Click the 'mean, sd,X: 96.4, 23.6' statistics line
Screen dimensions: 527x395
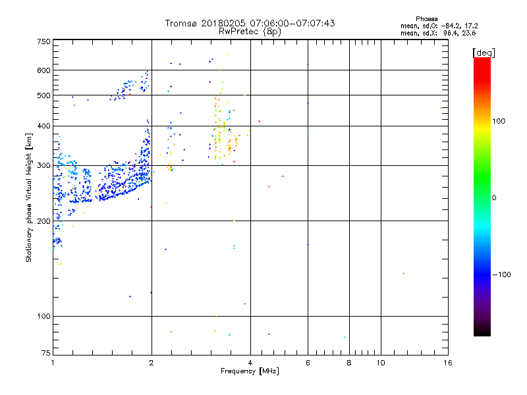point(438,33)
